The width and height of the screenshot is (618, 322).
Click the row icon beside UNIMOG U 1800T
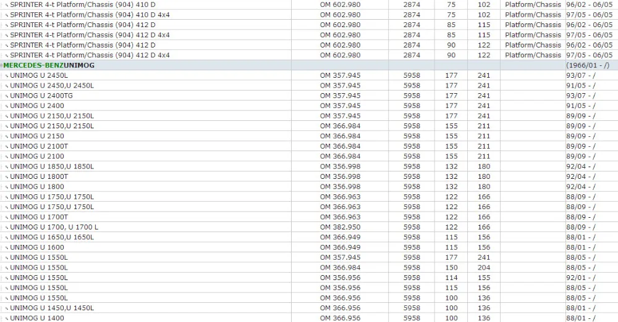click(7, 177)
